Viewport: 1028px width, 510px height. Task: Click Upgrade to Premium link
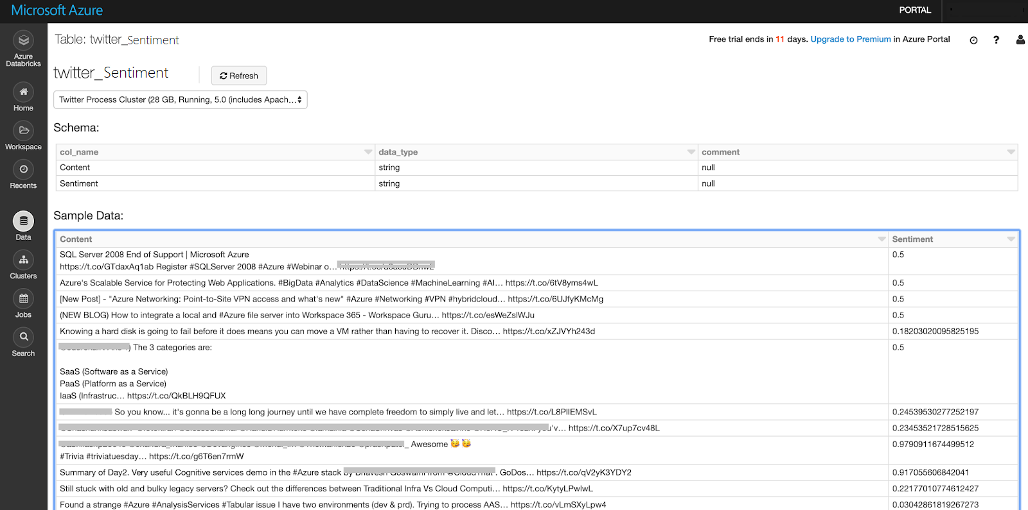851,39
